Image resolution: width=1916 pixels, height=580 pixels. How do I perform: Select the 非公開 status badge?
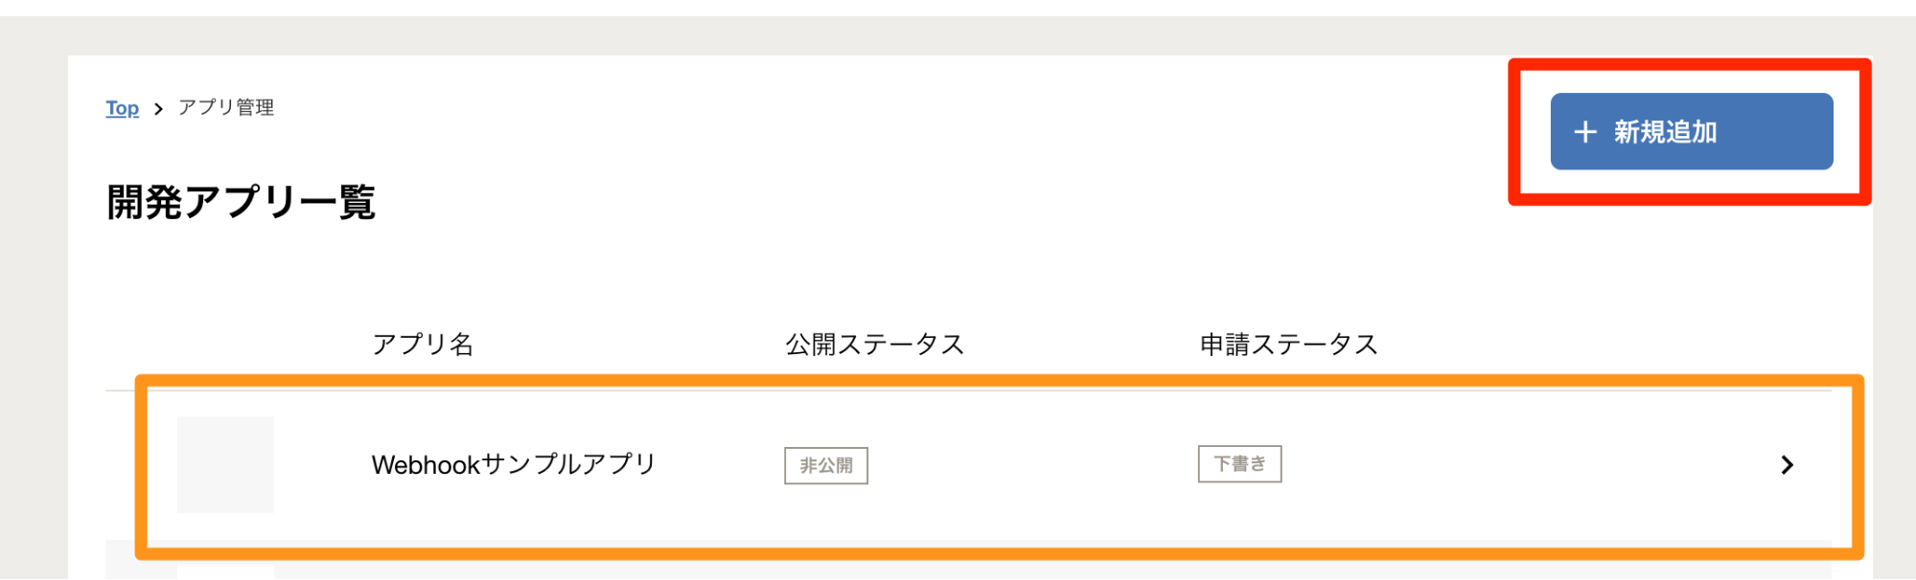[825, 465]
